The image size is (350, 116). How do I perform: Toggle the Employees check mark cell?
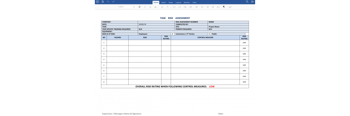(x=173, y=34)
